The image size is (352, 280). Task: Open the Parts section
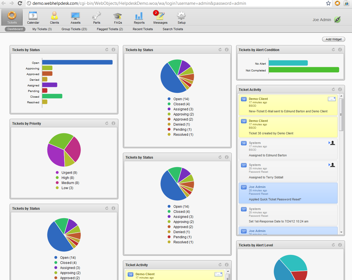96,17
